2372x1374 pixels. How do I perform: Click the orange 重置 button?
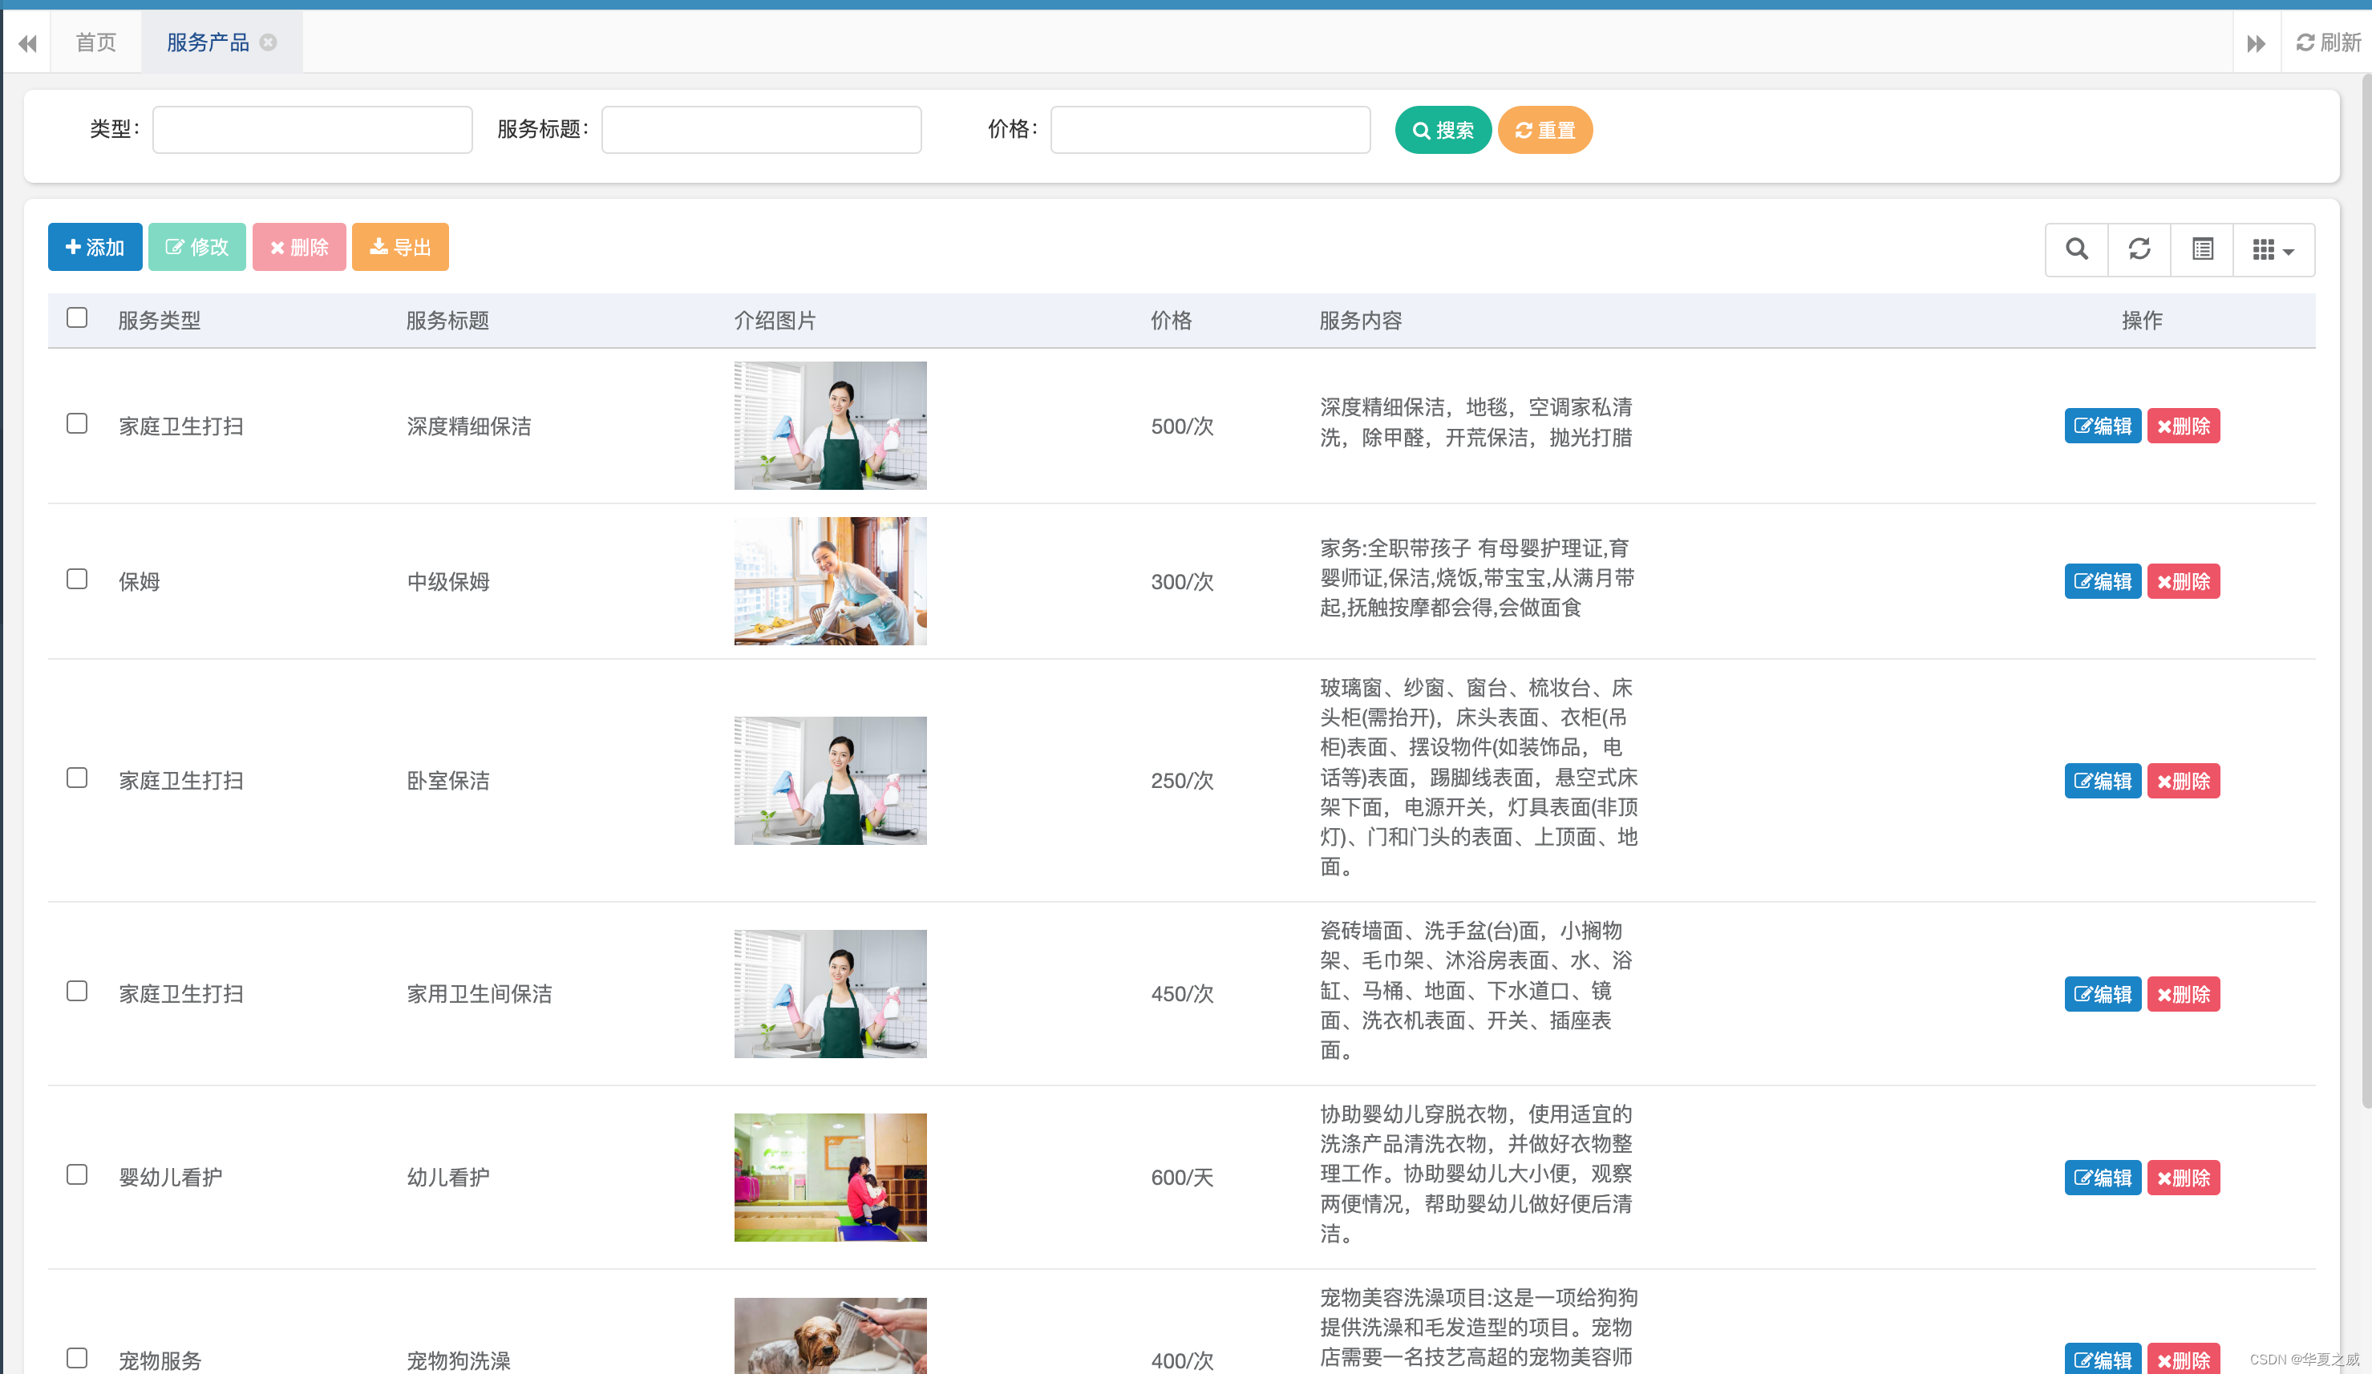1544,130
